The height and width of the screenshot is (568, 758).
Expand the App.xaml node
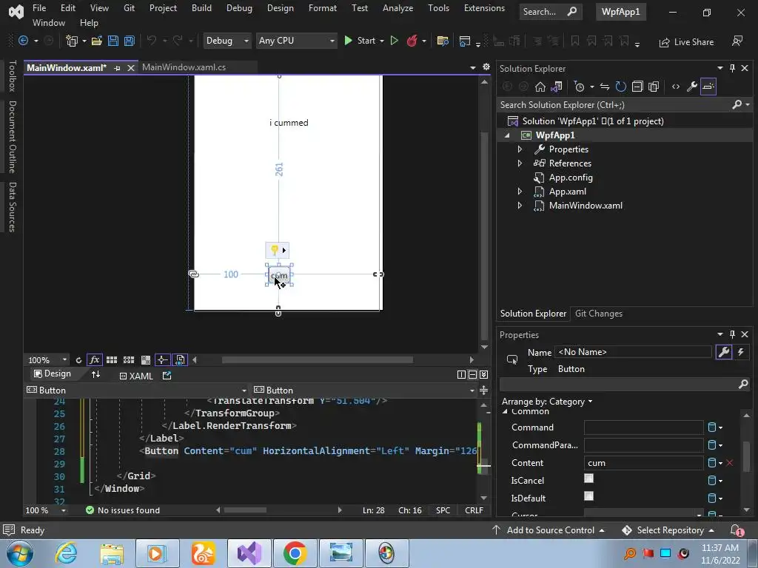(520, 192)
